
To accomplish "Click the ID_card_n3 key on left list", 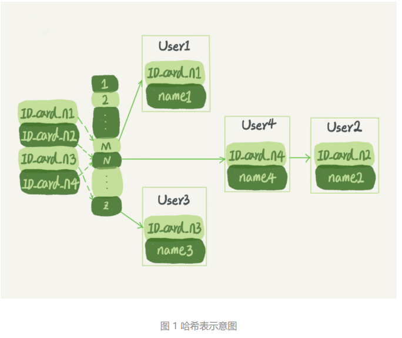I will [48, 159].
